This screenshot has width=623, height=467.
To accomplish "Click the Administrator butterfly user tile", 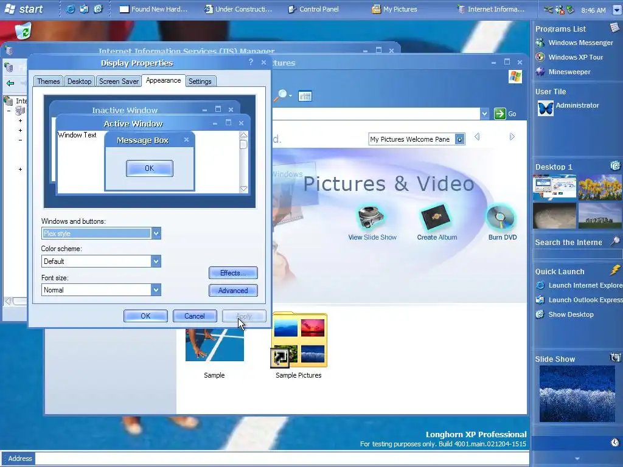I will pyautogui.click(x=545, y=108).
